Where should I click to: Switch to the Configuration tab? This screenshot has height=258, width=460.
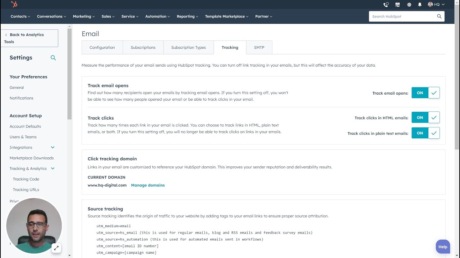point(102,47)
